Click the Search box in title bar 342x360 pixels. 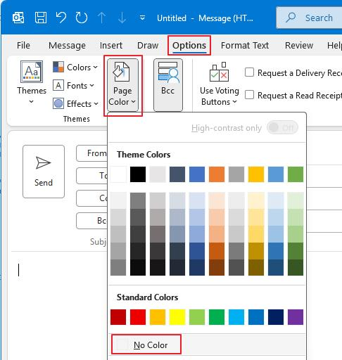pyautogui.click(x=309, y=18)
